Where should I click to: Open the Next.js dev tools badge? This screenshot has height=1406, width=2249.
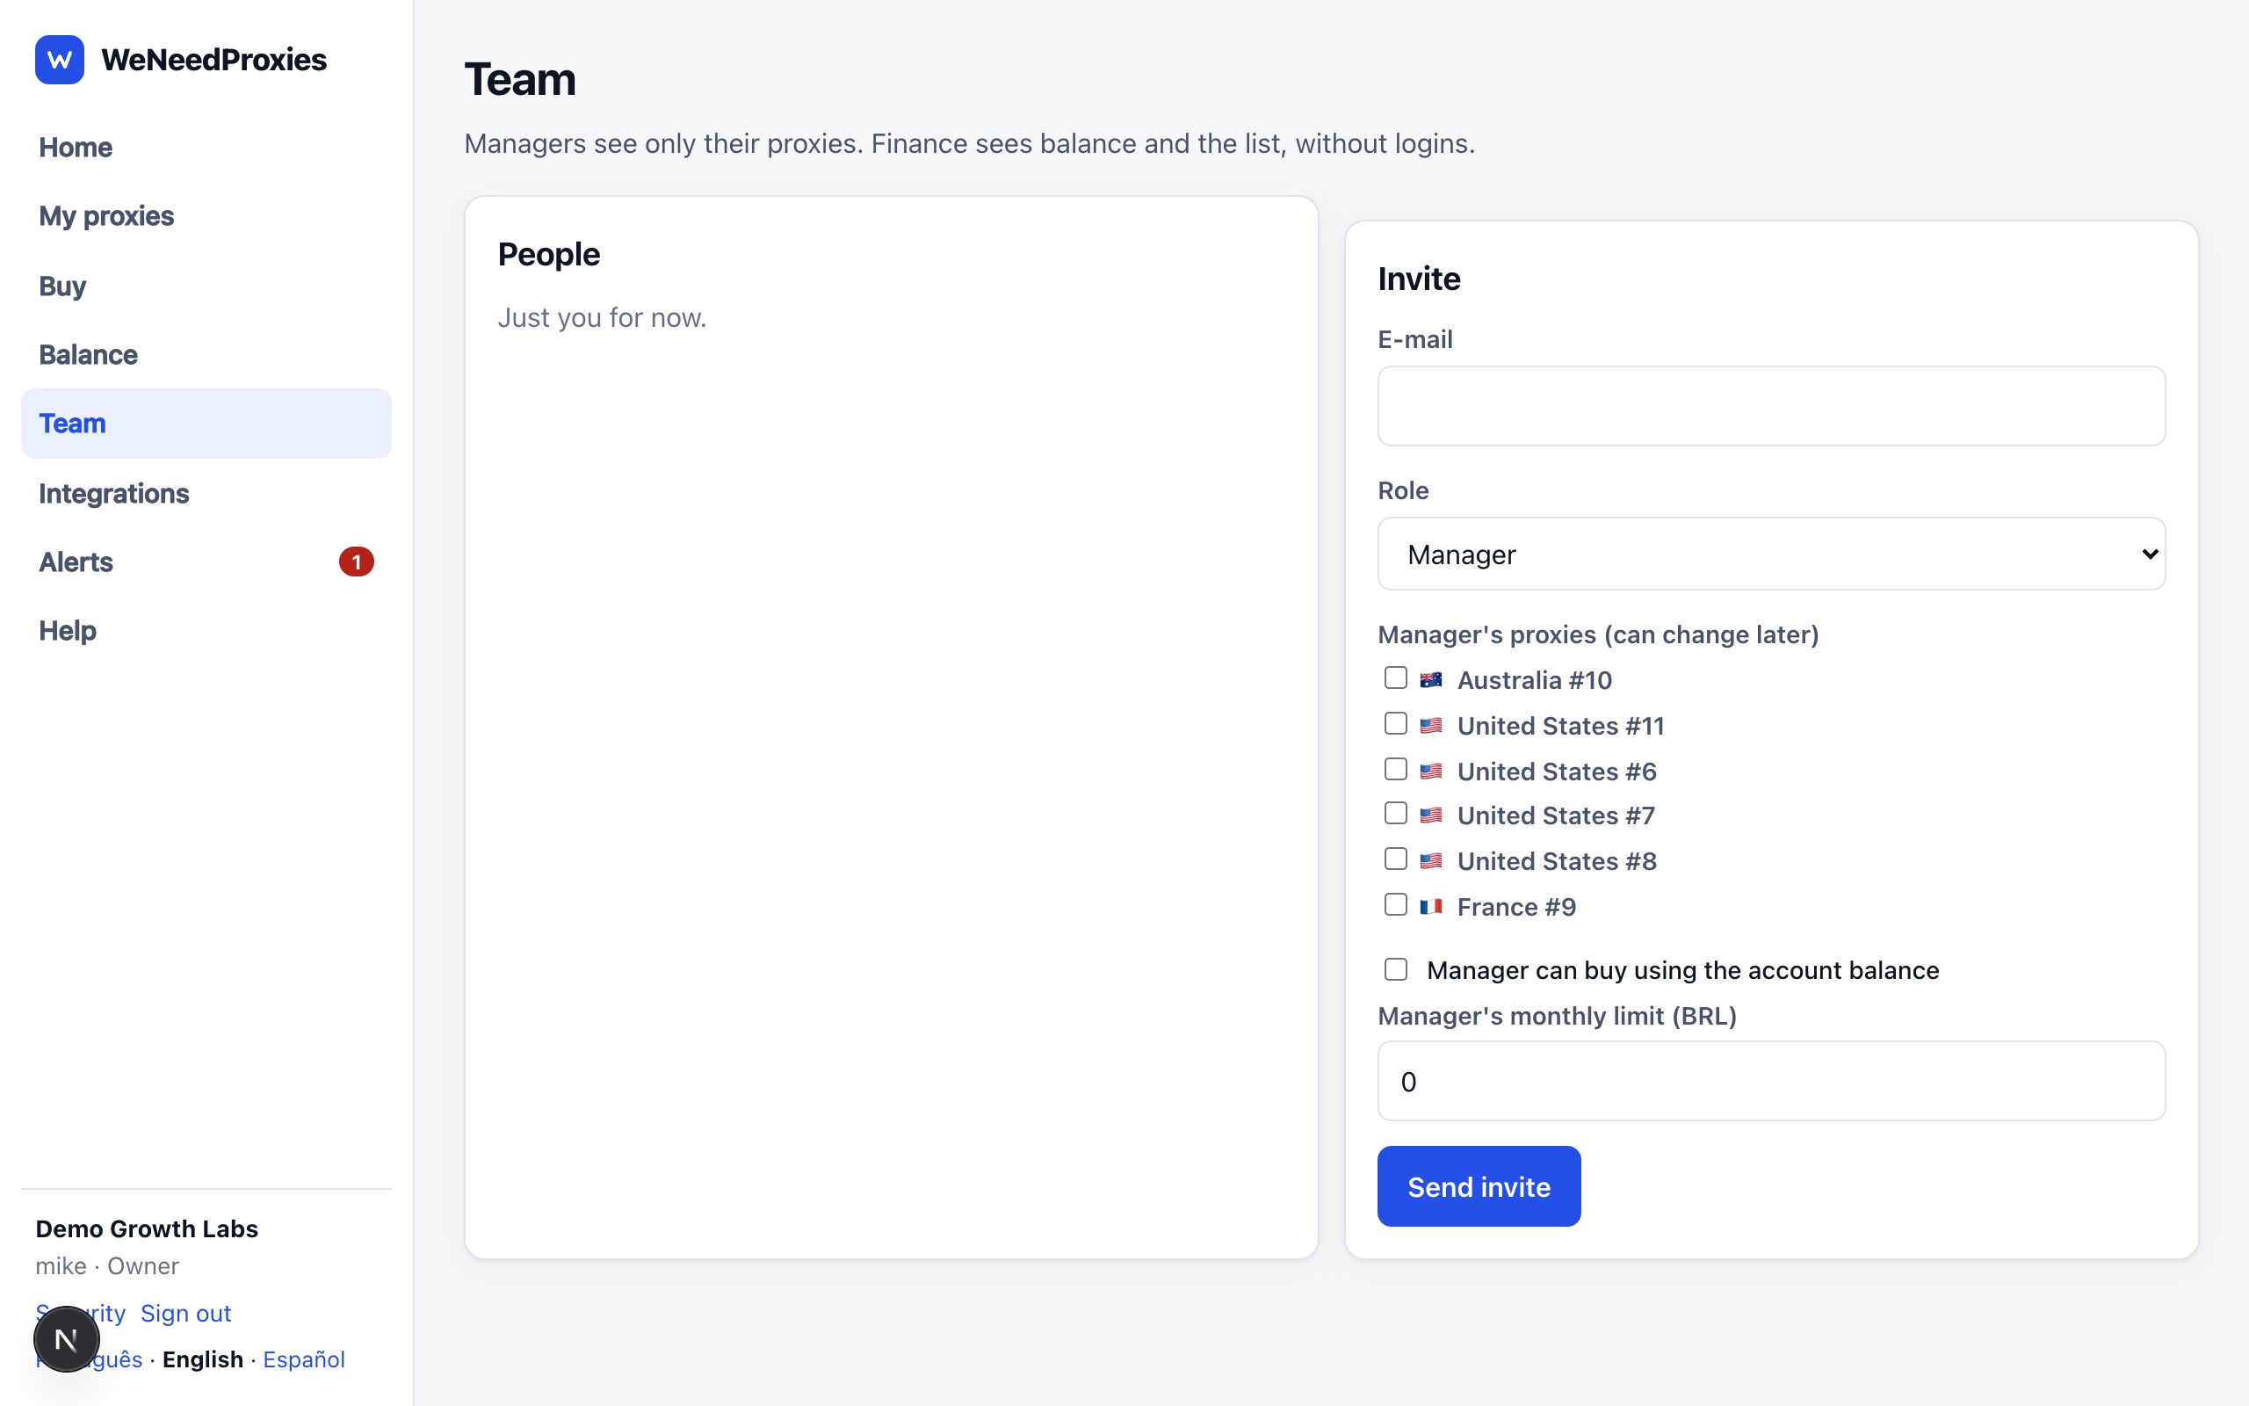[66, 1339]
